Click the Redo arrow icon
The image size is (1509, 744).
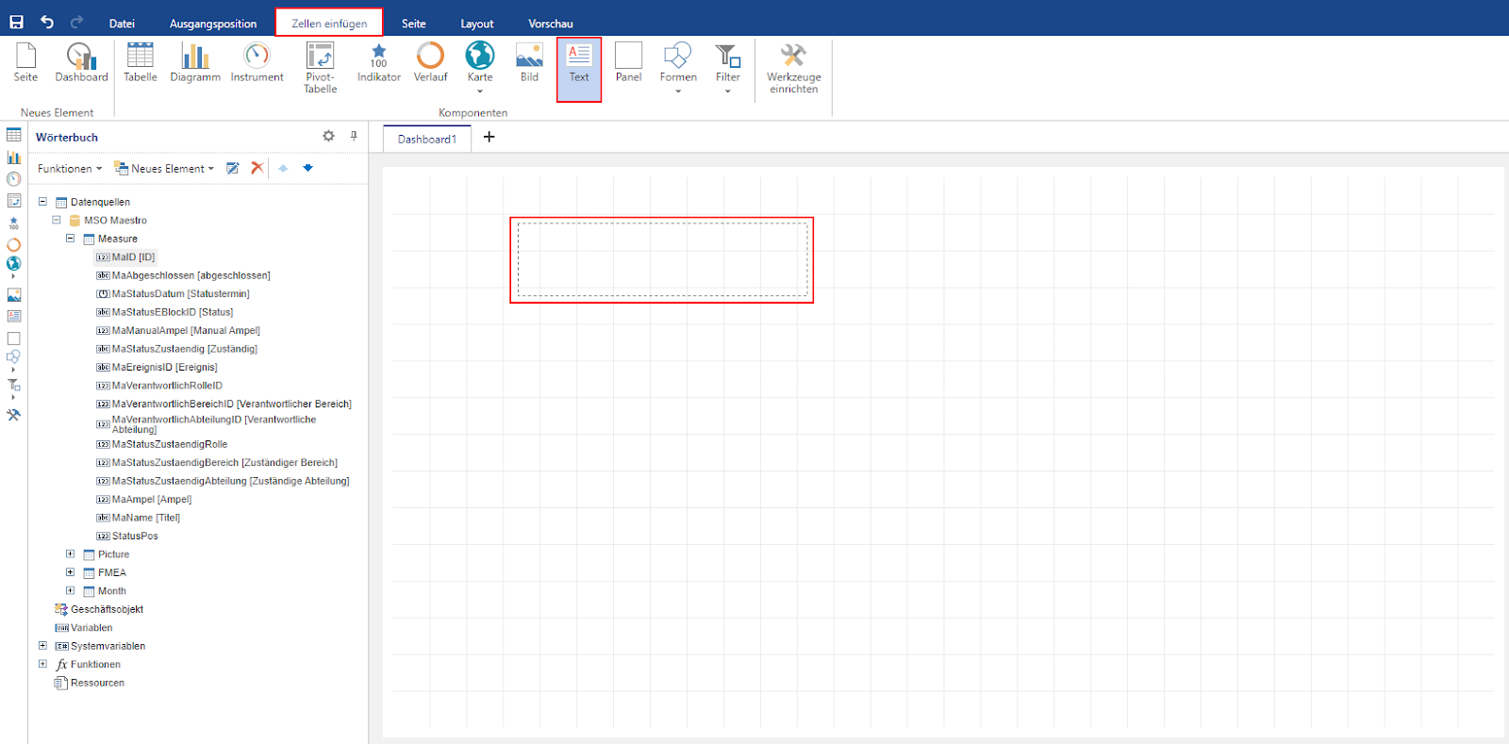pos(76,22)
